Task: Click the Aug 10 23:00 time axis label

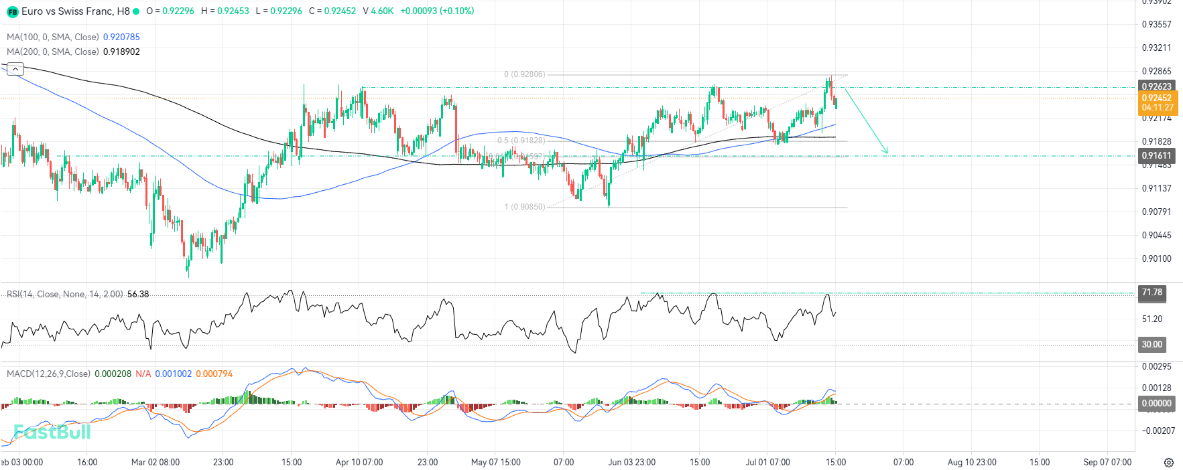Action: [x=972, y=462]
